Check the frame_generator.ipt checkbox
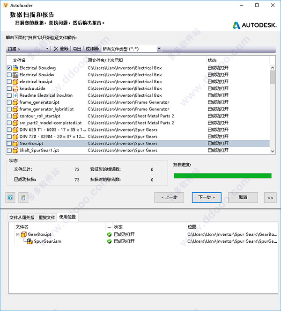This screenshot has width=281, height=311. 9,102
